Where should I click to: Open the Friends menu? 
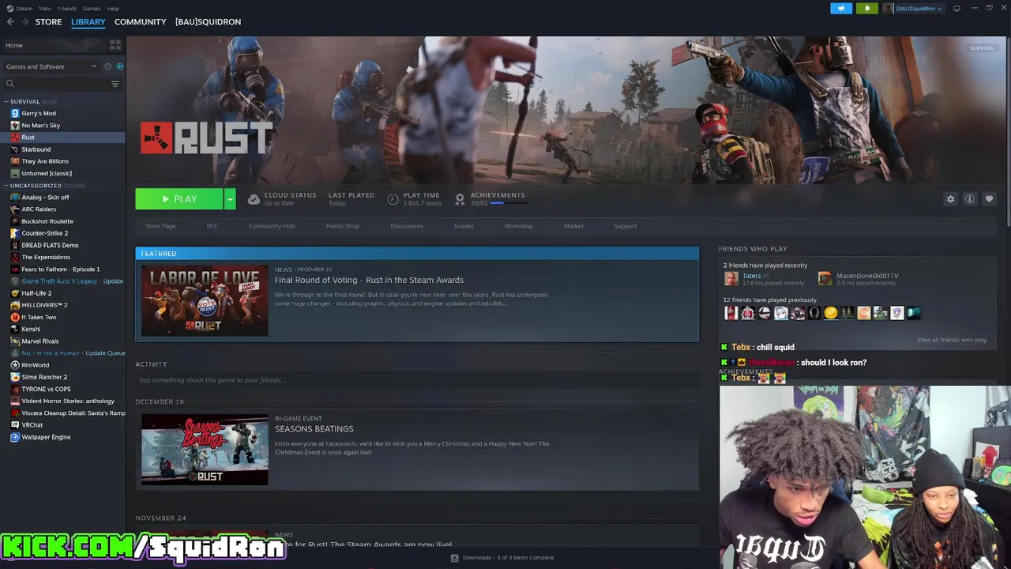click(67, 9)
